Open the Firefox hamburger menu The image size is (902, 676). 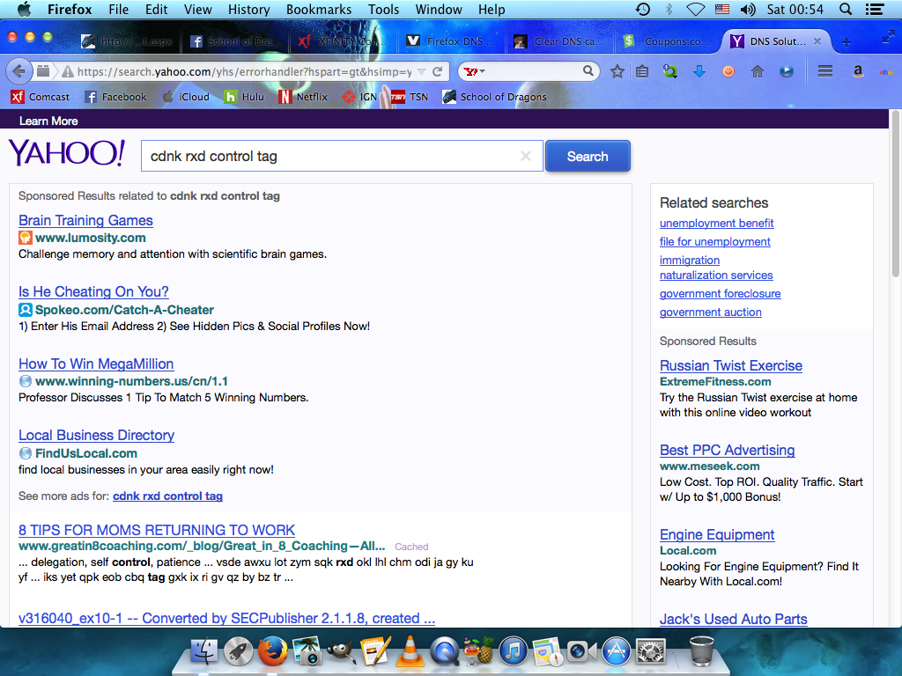coord(825,71)
